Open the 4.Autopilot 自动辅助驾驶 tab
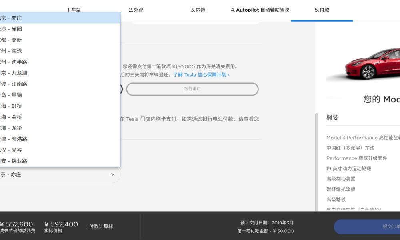The image size is (400, 240). pos(260,10)
